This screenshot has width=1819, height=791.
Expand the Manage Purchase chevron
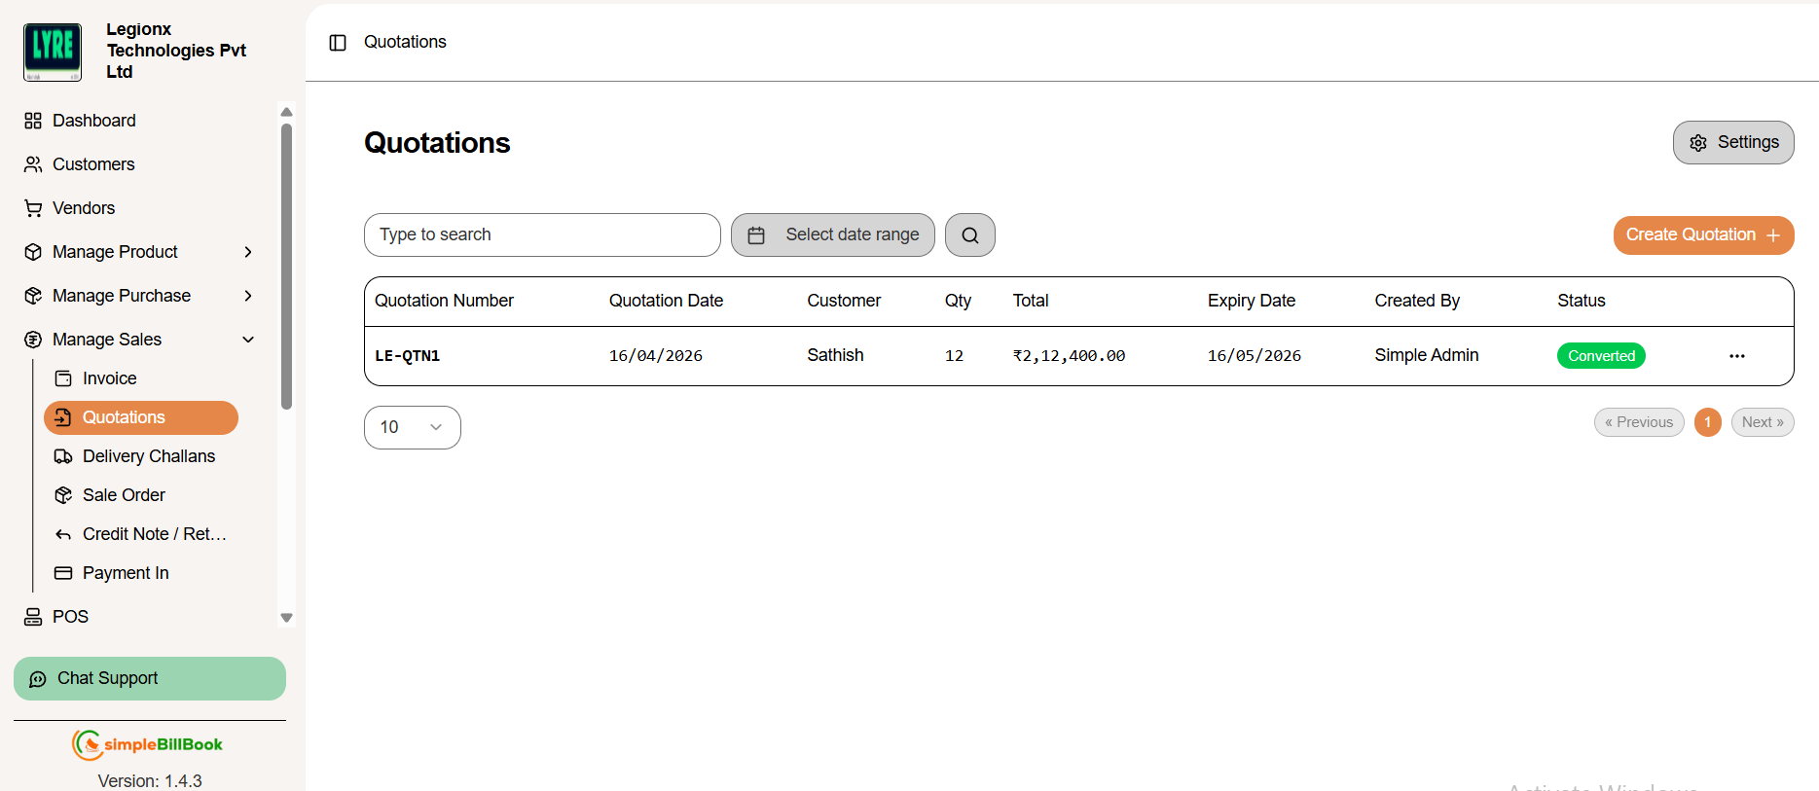point(248,296)
